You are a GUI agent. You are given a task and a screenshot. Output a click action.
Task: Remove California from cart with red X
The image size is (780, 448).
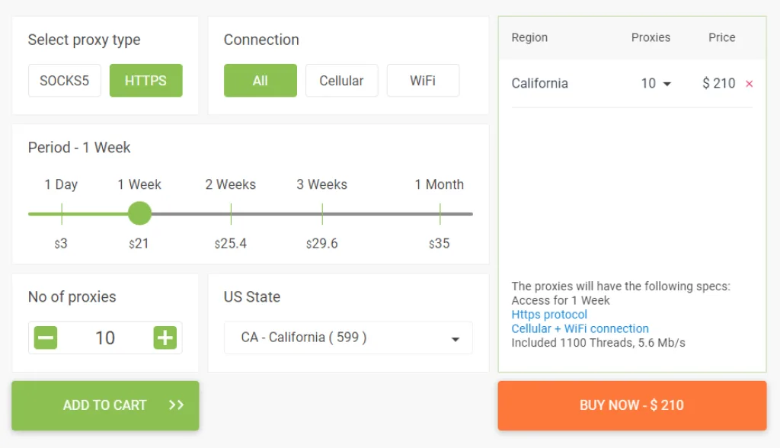click(749, 84)
